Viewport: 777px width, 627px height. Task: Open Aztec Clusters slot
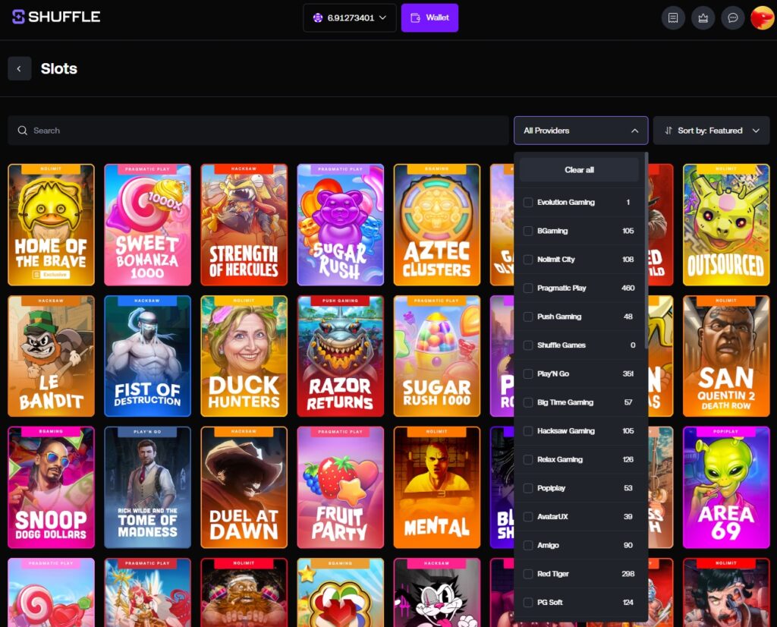click(436, 225)
